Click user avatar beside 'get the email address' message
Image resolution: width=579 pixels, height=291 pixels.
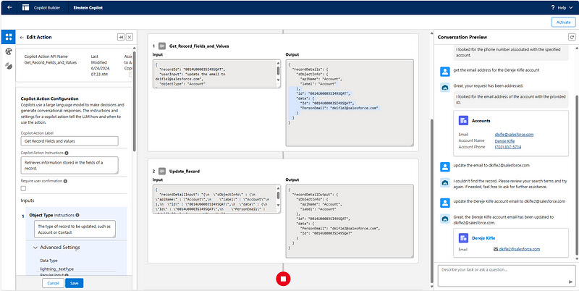(445, 71)
